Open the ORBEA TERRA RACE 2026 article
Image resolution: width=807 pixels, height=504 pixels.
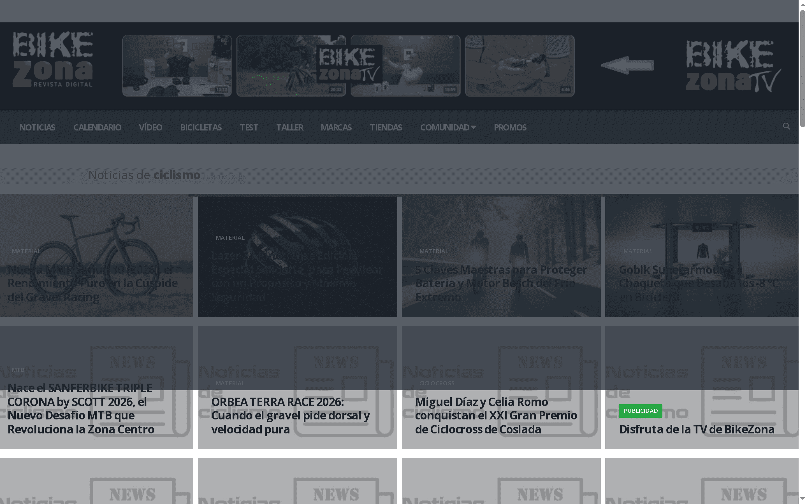coord(291,415)
